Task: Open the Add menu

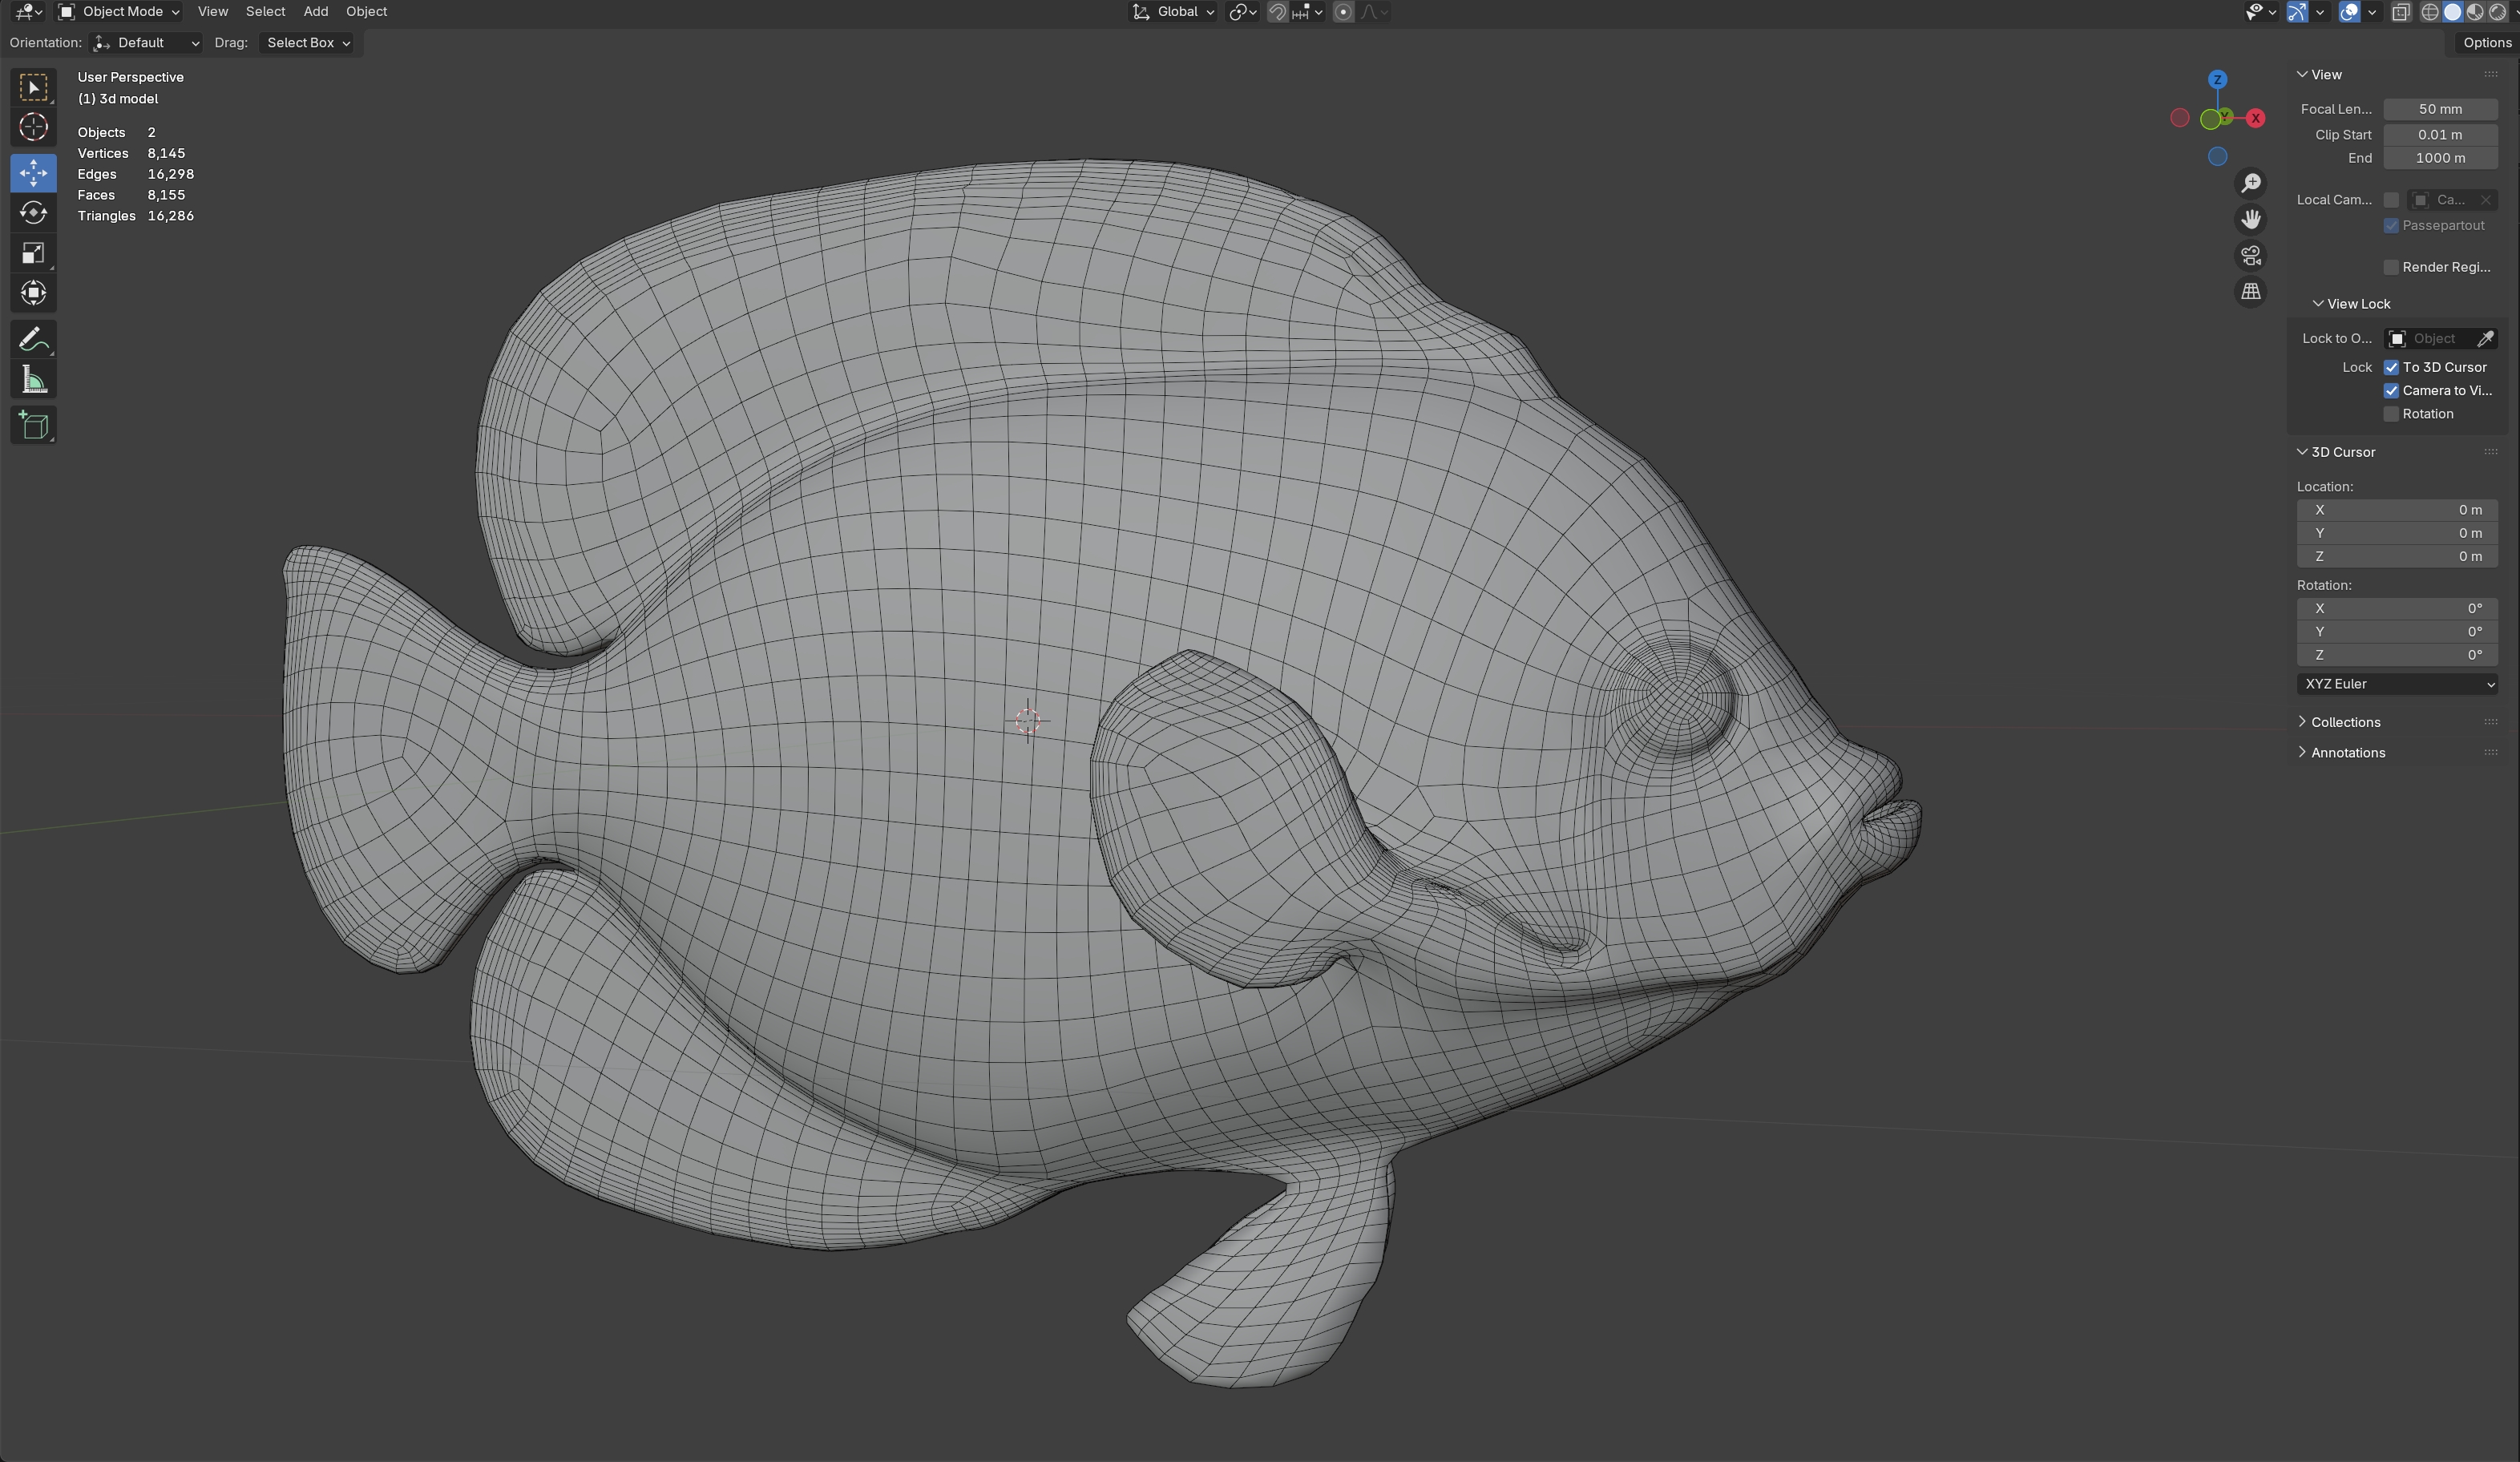Action: pos(315,12)
